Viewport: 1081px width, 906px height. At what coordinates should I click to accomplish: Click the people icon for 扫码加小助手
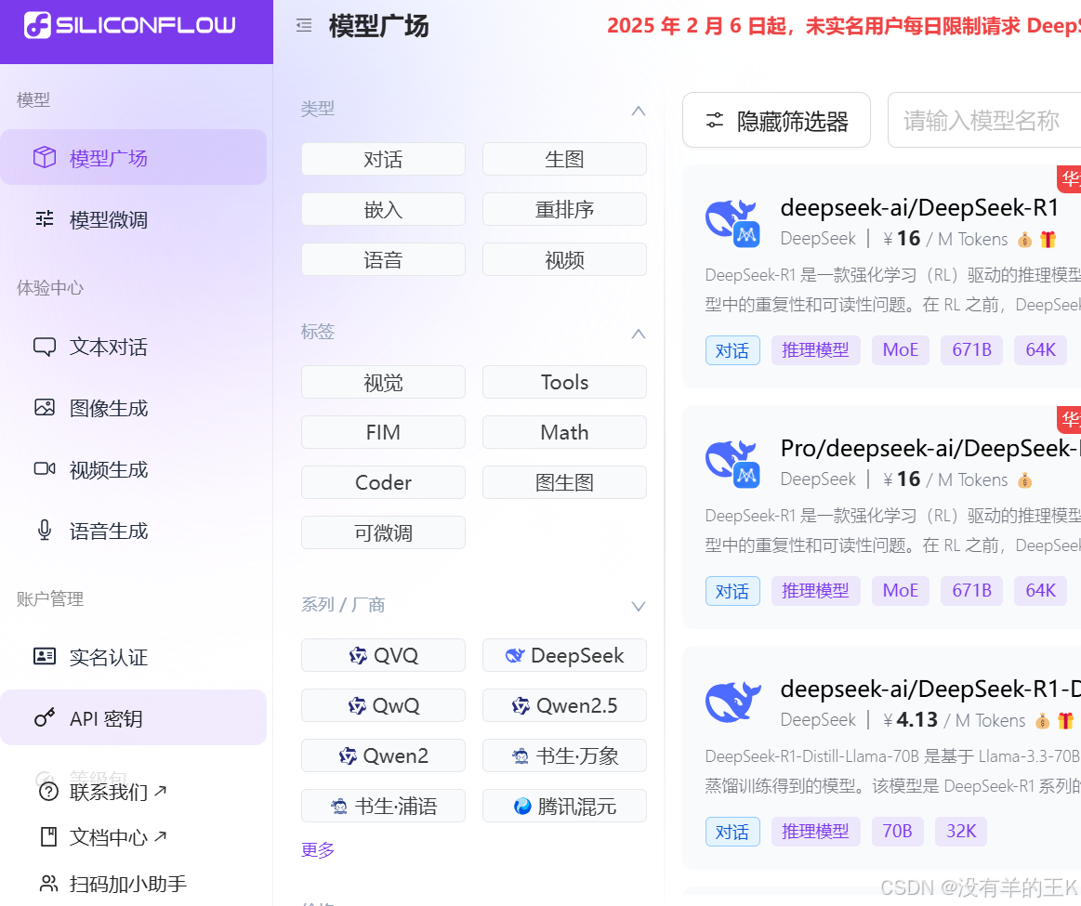tap(48, 884)
